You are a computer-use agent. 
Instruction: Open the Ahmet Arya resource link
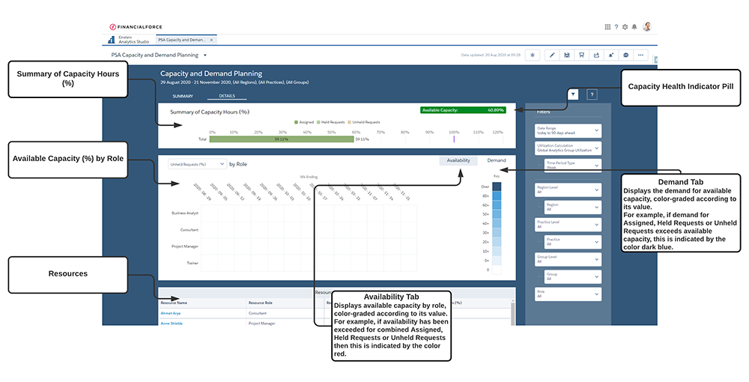(172, 313)
